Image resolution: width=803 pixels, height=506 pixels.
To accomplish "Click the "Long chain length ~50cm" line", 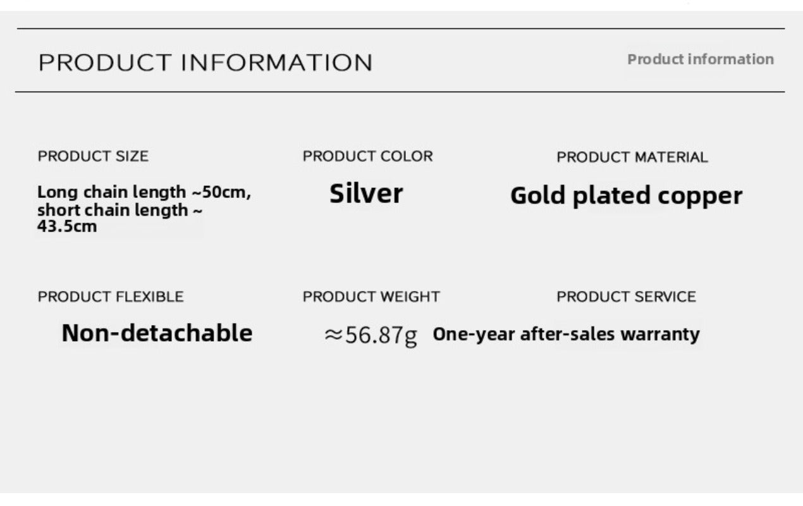I will pyautogui.click(x=144, y=192).
